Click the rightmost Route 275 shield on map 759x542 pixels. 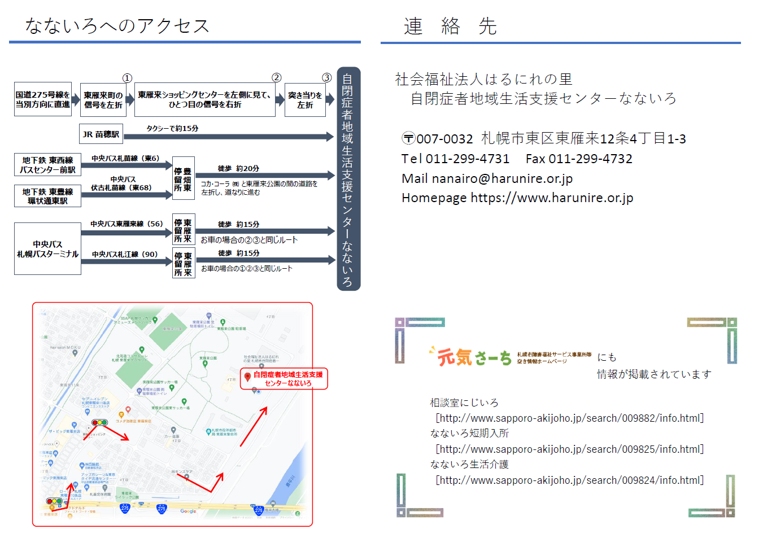point(259,509)
